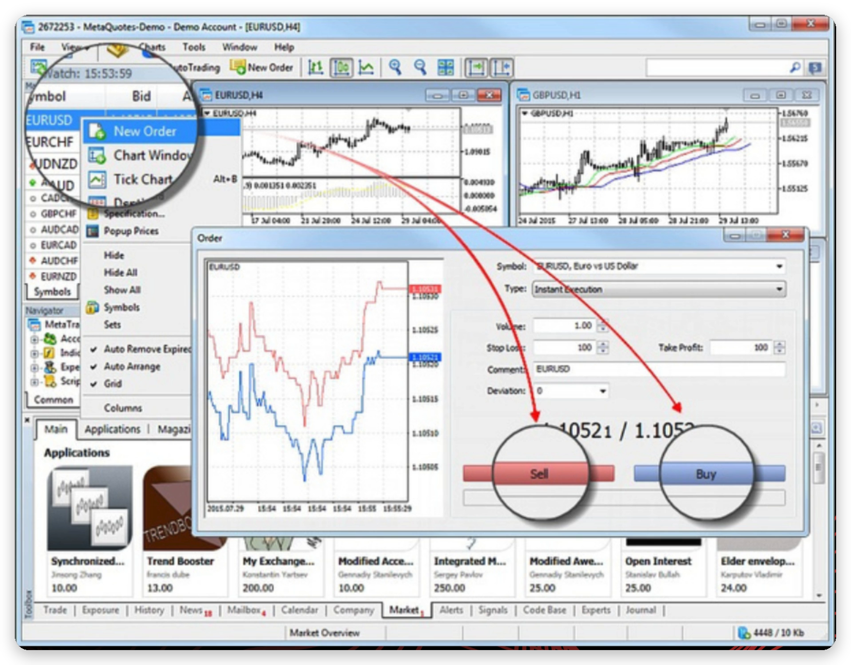Viewport: 851px width, 665px height.
Task: Open the Symbol dropdown in Order dialog
Action: (x=779, y=266)
